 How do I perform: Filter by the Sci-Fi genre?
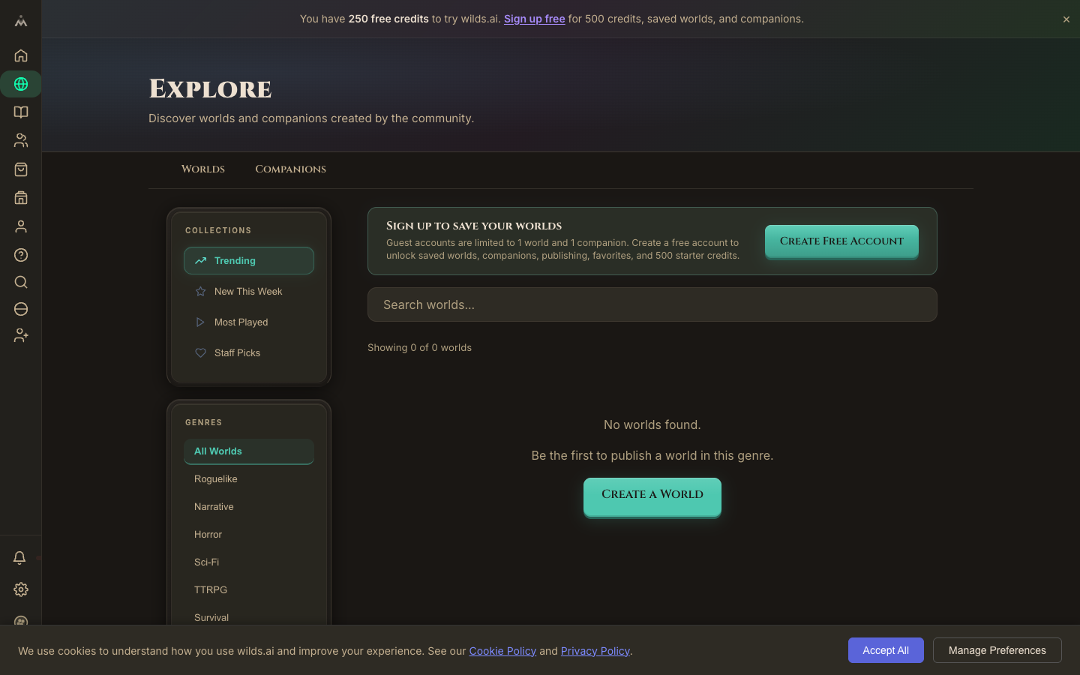(x=249, y=562)
